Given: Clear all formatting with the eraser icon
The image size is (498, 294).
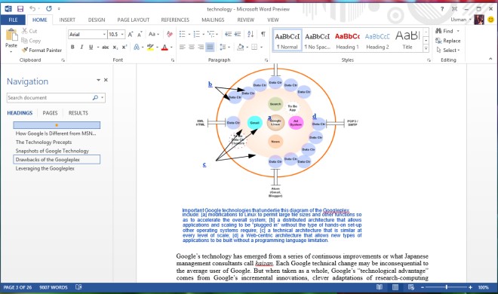Looking at the screenshot, I should click(169, 34).
